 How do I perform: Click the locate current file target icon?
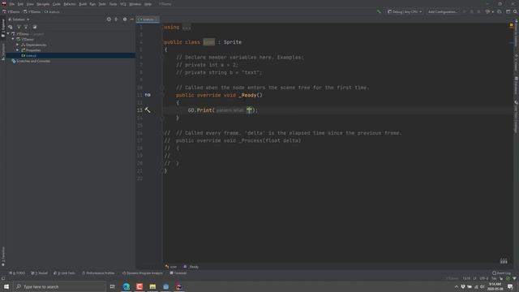[x=109, y=19]
